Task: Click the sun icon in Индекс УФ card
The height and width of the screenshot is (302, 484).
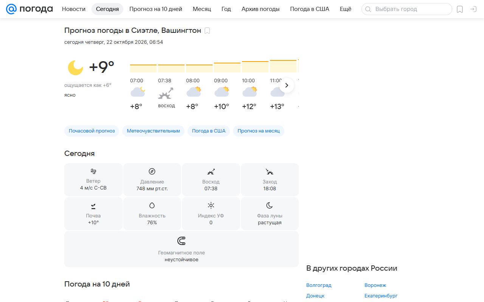Action: click(x=211, y=205)
